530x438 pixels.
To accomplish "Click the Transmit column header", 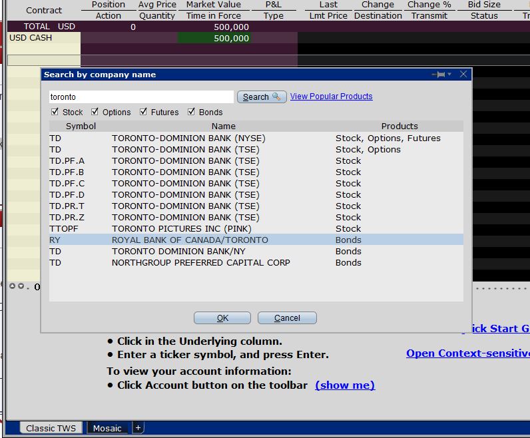I will pyautogui.click(x=429, y=16).
